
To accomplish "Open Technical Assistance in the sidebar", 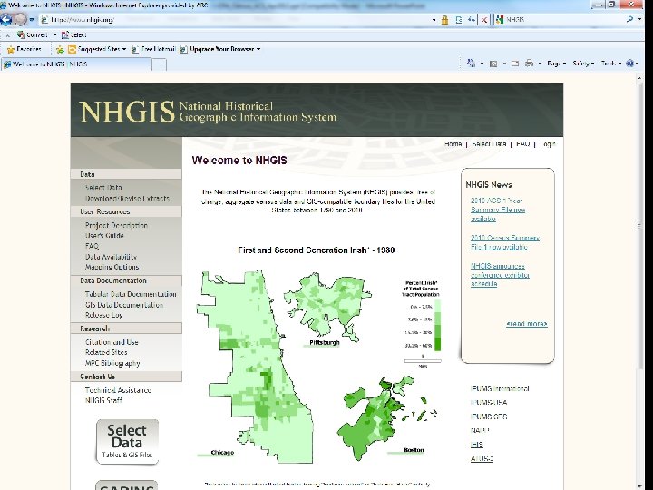I will tap(118, 390).
